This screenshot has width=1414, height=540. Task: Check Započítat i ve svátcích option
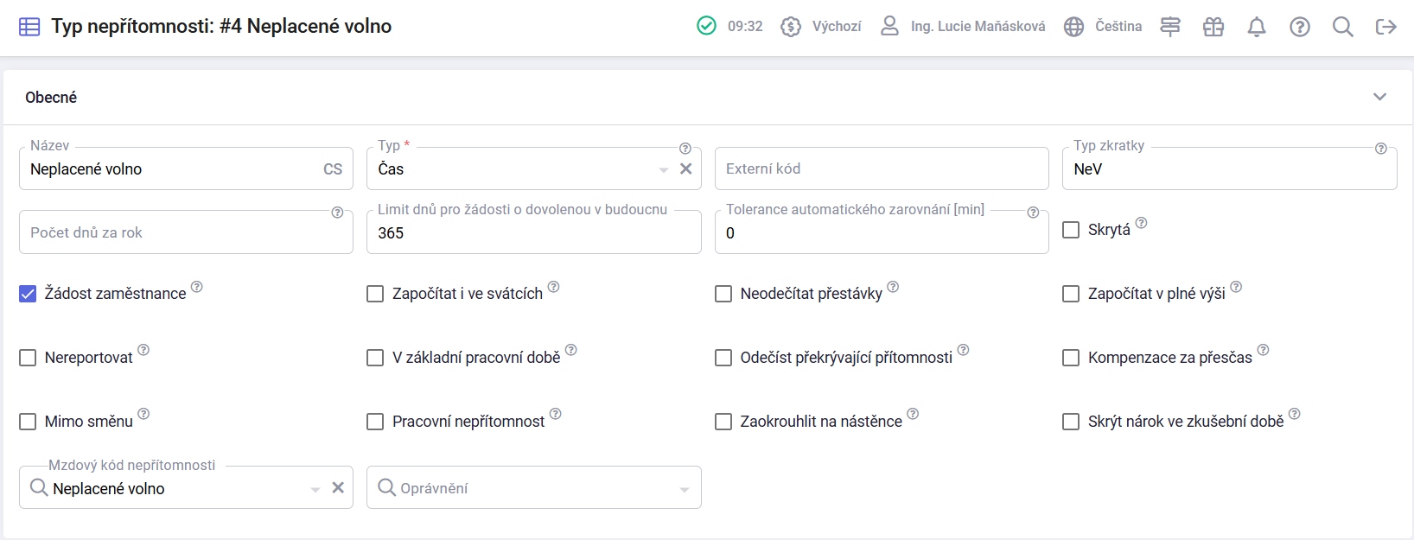coord(375,294)
